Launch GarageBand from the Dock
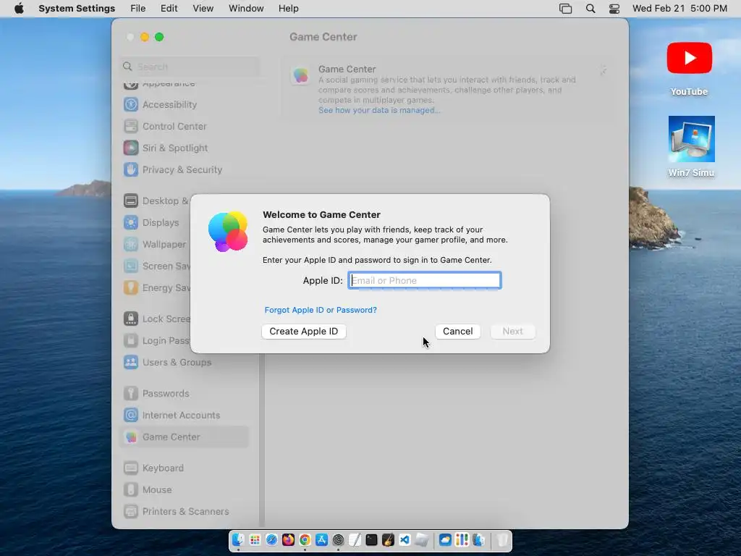 (389, 539)
